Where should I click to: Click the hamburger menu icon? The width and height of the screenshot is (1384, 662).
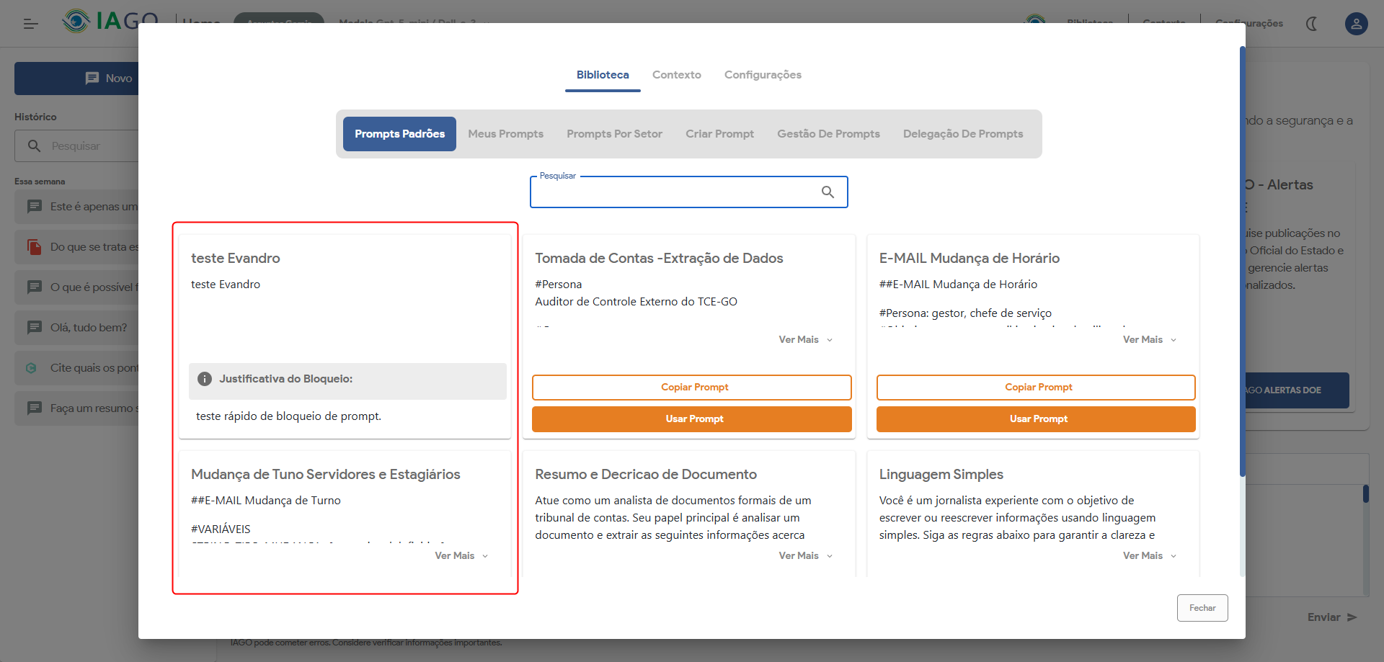(30, 24)
